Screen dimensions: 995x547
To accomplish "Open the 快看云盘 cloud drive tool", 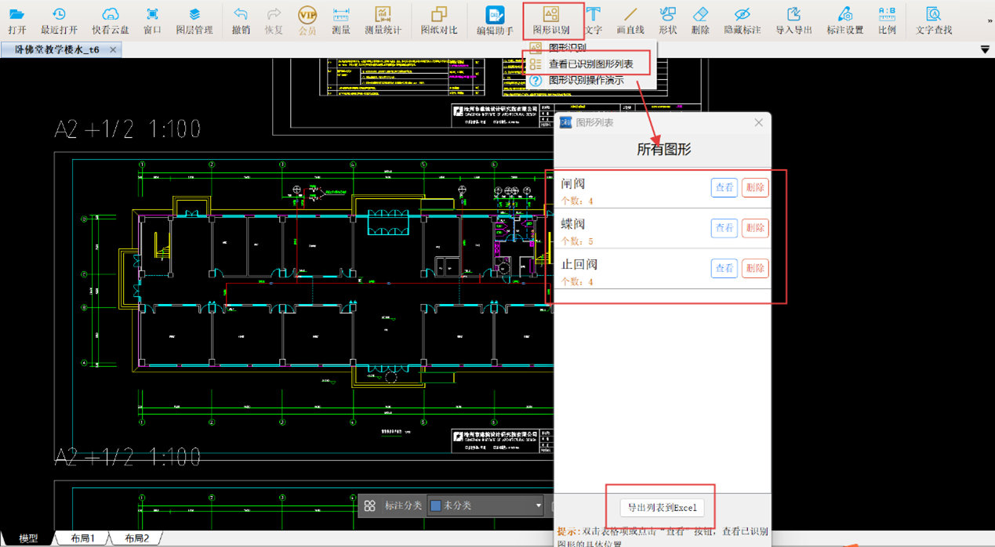I will coord(110,20).
